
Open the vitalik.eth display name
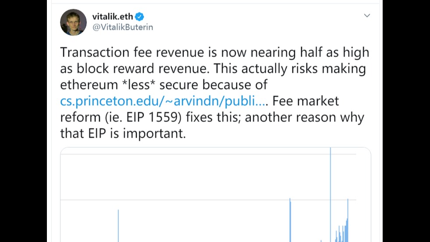[113, 17]
